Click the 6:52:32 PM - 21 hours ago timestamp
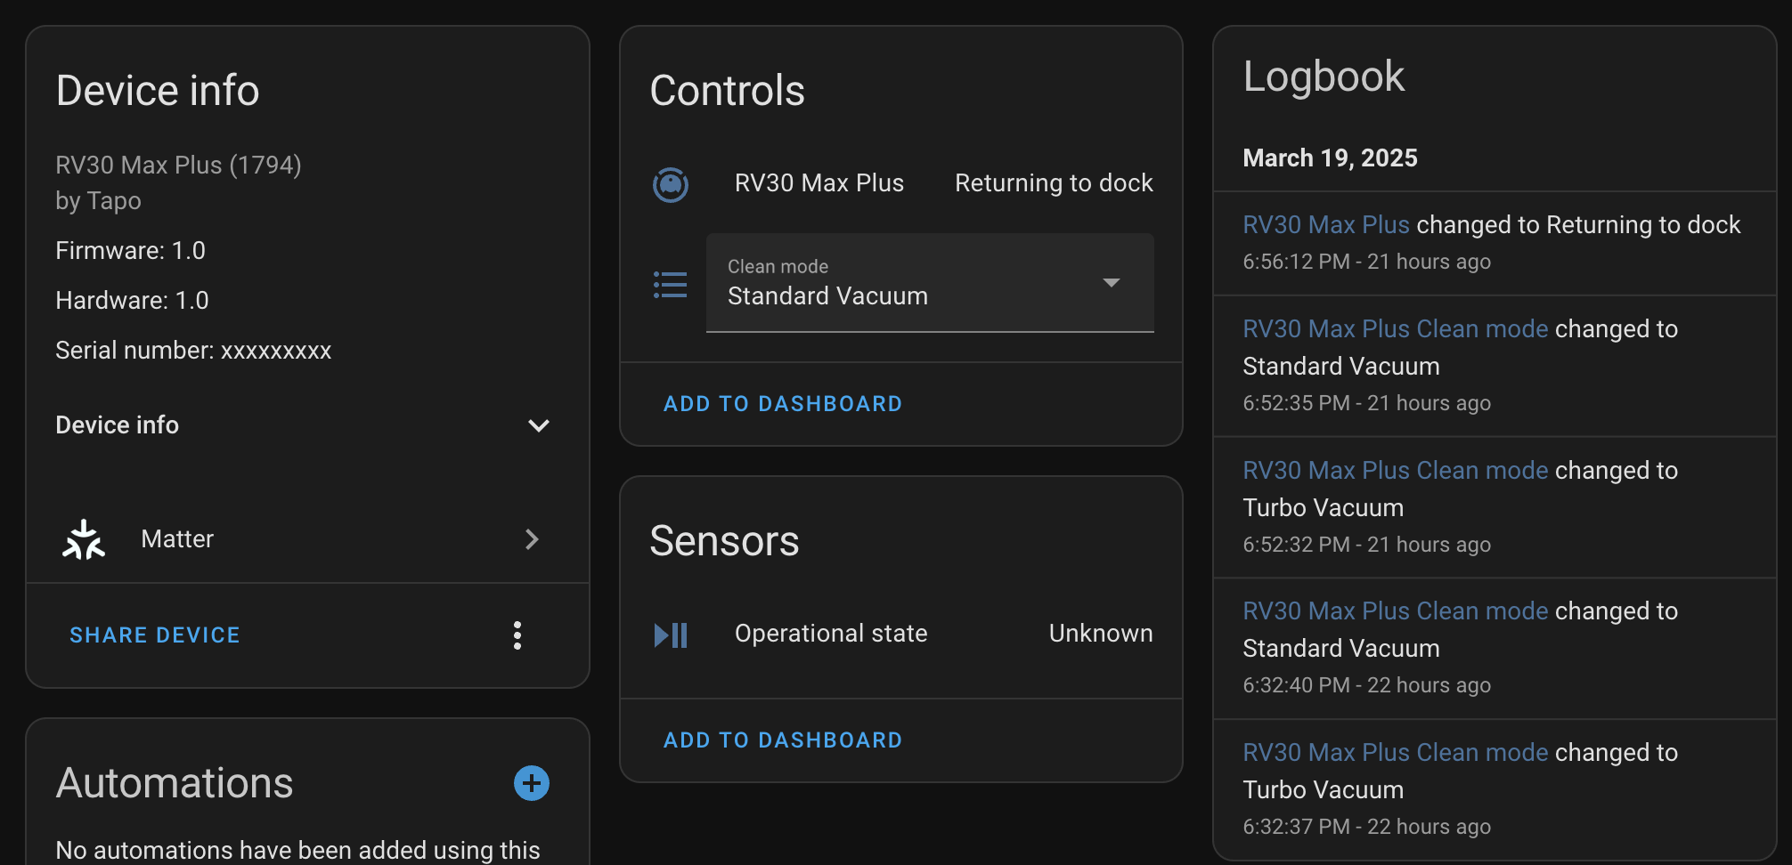 tap(1366, 545)
